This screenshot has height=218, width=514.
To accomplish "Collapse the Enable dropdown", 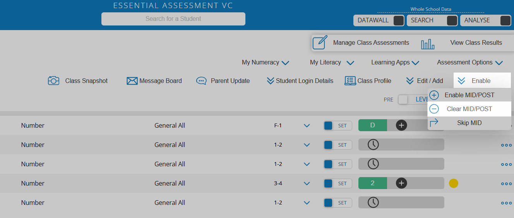I will (482, 81).
